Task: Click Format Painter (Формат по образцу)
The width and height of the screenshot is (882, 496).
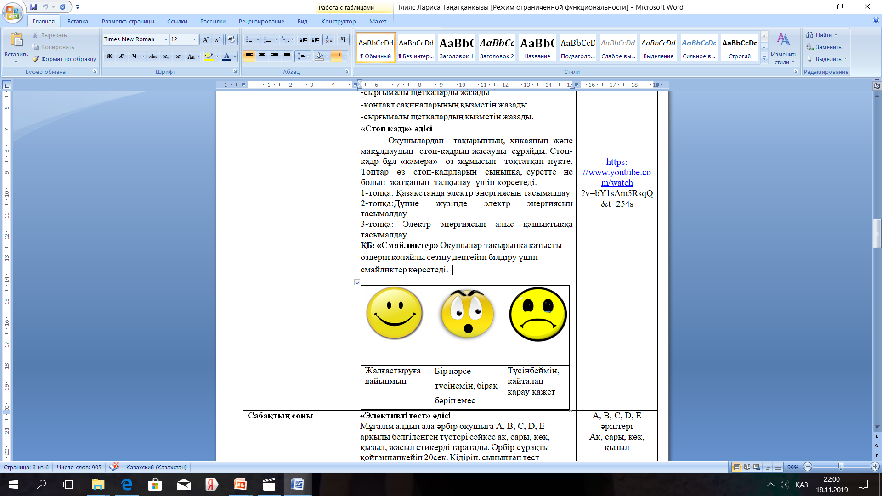Action: point(64,59)
